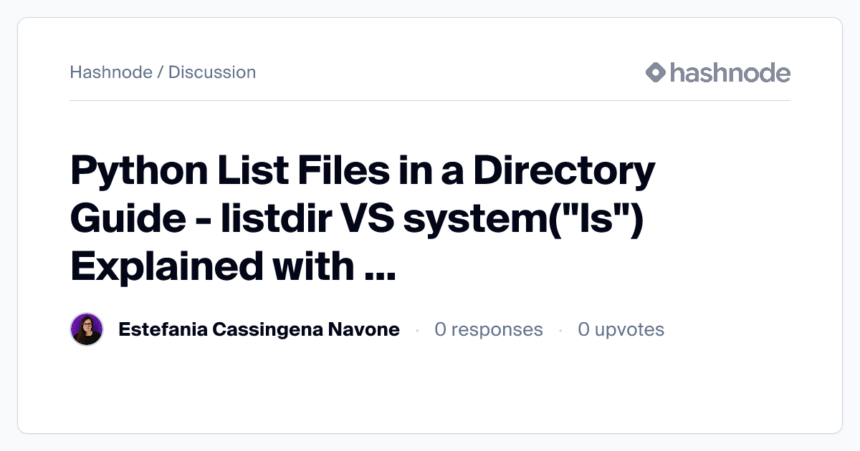Click the Hashnode diamond logo icon

point(656,72)
